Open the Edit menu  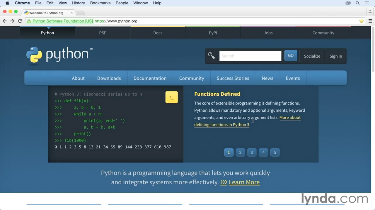[50, 3]
